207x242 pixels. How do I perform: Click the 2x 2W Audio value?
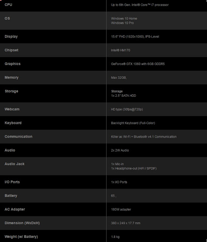click(x=120, y=150)
